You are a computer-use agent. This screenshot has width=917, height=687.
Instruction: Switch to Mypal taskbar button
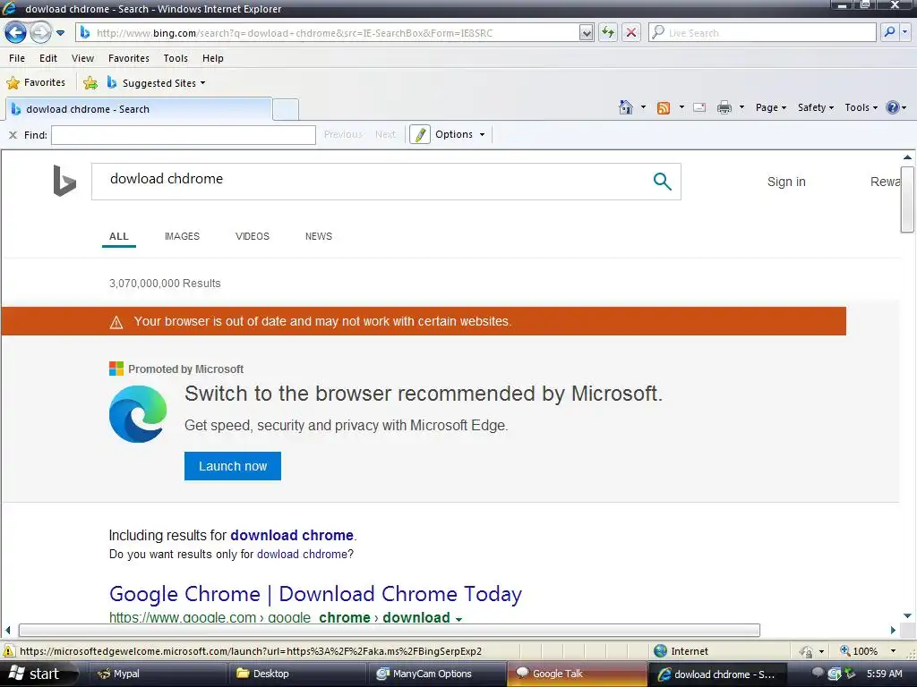click(x=158, y=674)
